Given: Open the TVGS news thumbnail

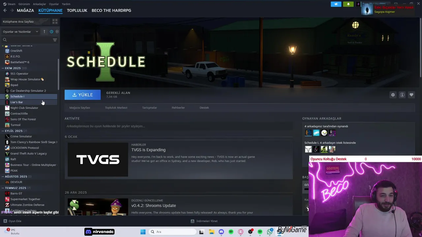Looking at the screenshot, I should (98, 160).
